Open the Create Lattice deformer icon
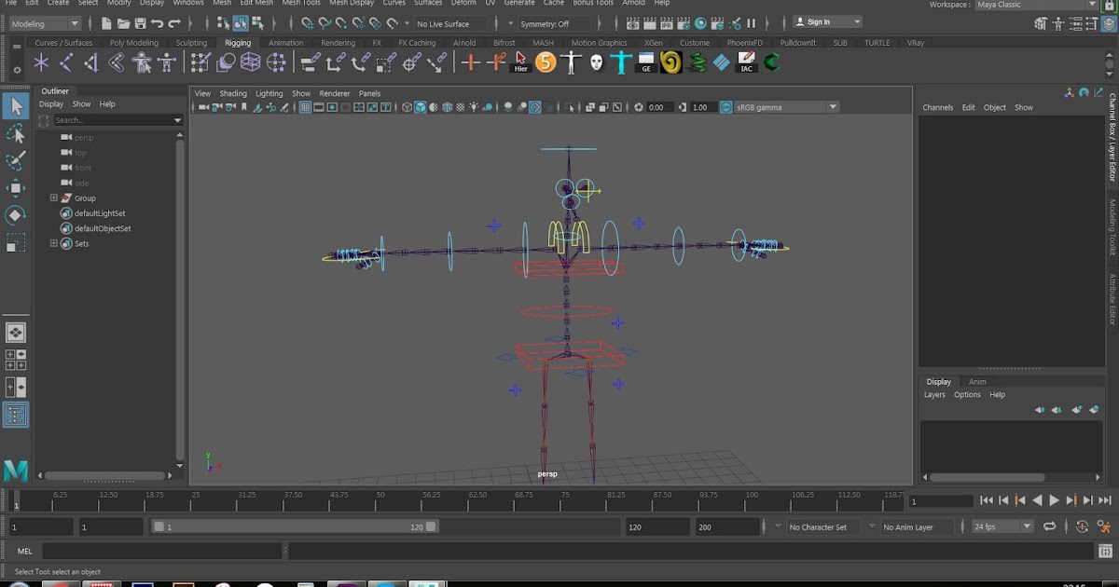Viewport: 1119px width, 587px height. click(251, 62)
